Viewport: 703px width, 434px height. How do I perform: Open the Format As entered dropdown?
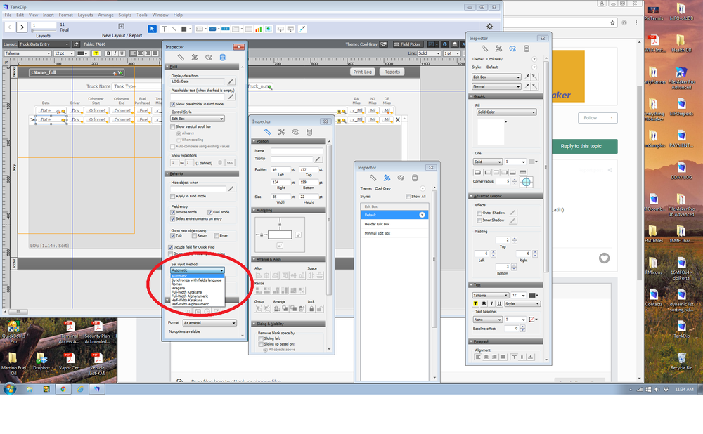pyautogui.click(x=209, y=323)
